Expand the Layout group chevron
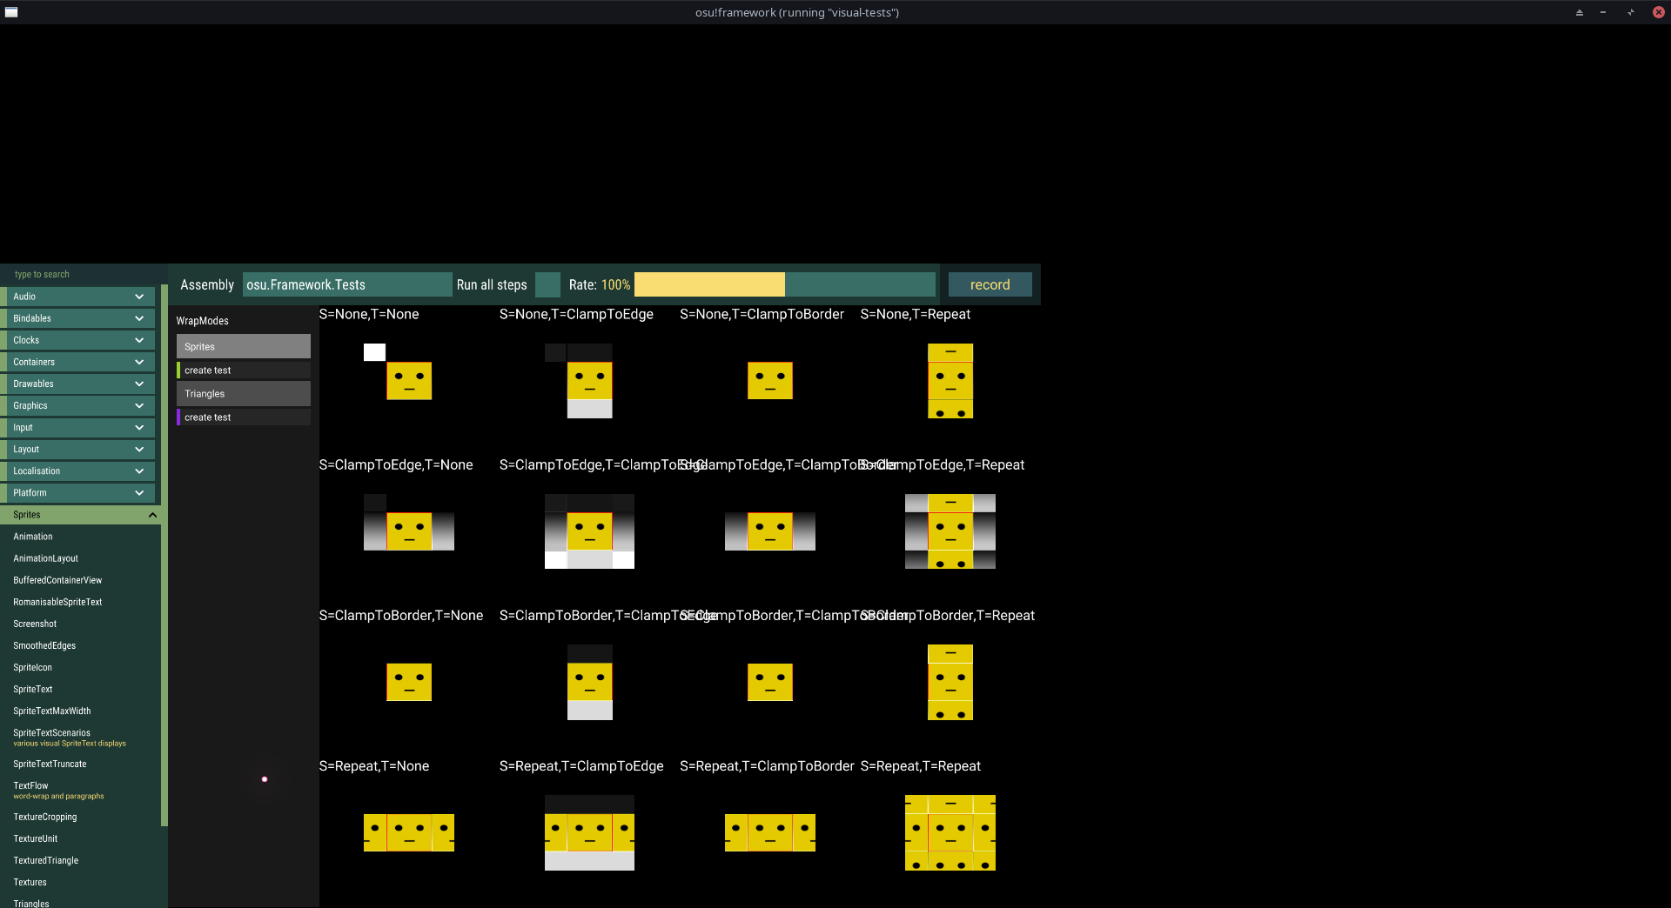The image size is (1671, 908). (x=139, y=449)
